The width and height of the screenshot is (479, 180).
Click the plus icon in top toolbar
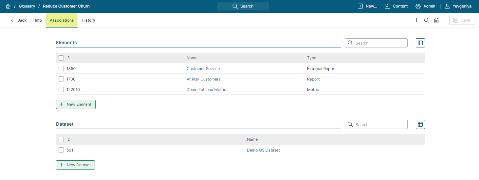pyautogui.click(x=416, y=20)
